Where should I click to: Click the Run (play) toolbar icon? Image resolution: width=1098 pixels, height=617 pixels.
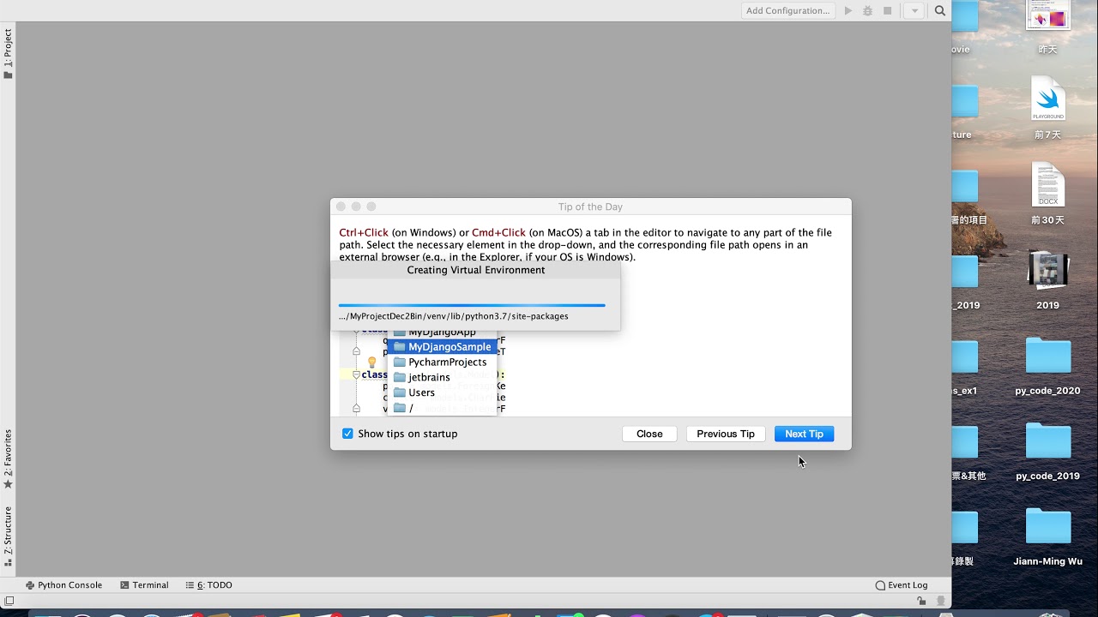pyautogui.click(x=848, y=11)
